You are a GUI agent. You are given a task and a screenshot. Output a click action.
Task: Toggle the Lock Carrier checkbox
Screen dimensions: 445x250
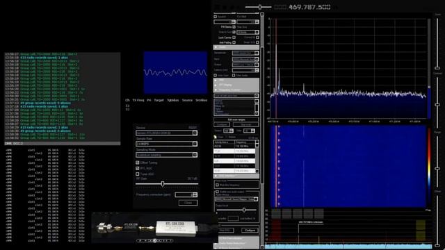point(234,37)
